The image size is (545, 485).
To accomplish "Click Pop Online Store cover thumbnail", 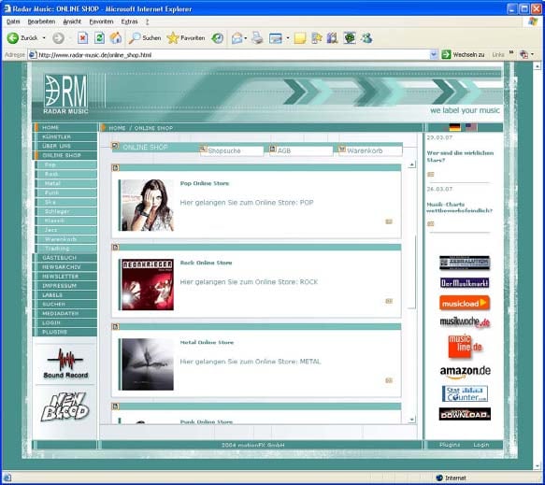I will click(x=148, y=205).
